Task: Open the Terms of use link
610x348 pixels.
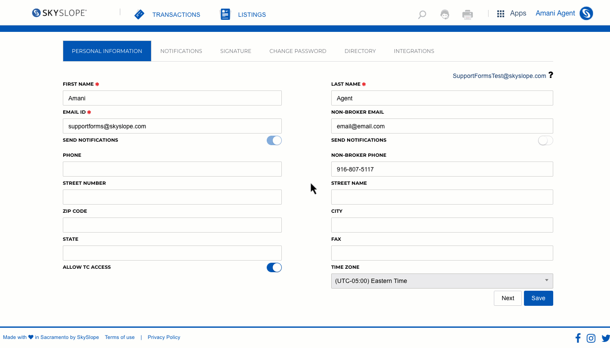Action: 120,337
